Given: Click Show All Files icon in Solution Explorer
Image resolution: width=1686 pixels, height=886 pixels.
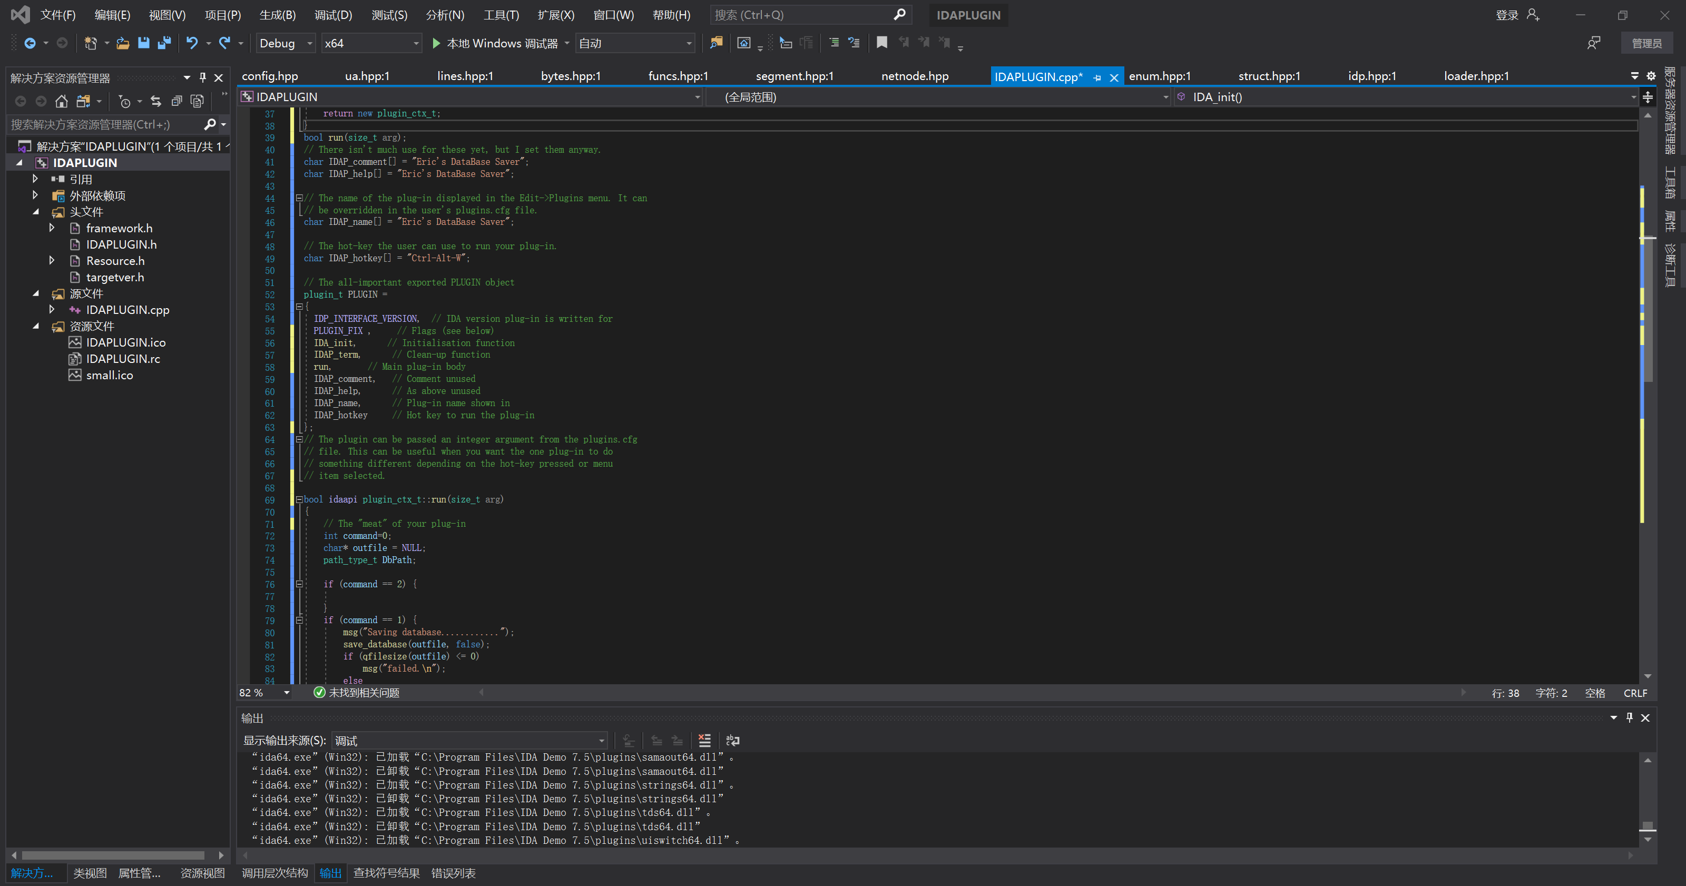Looking at the screenshot, I should click(x=197, y=102).
